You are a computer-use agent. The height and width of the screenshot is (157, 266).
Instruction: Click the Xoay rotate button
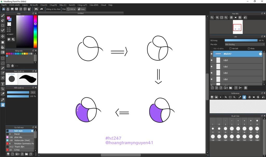(x=81, y=9)
